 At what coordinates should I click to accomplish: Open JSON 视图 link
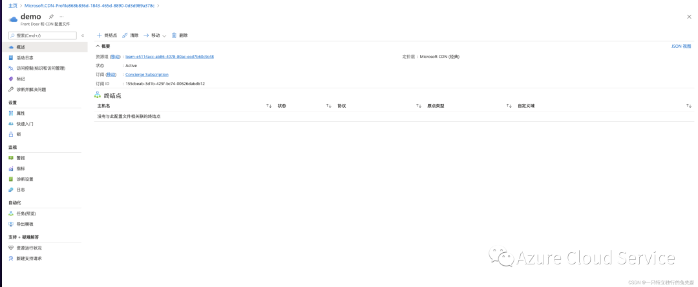coord(681,46)
